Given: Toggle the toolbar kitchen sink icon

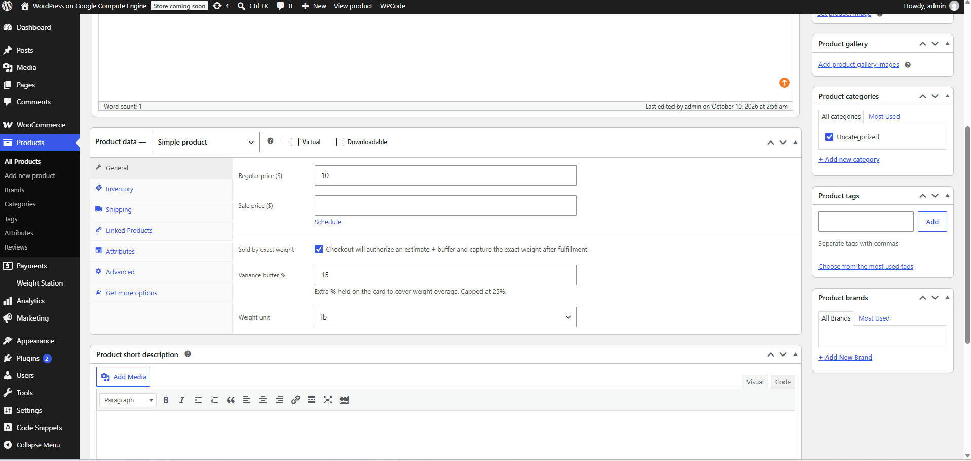Looking at the screenshot, I should [344, 400].
